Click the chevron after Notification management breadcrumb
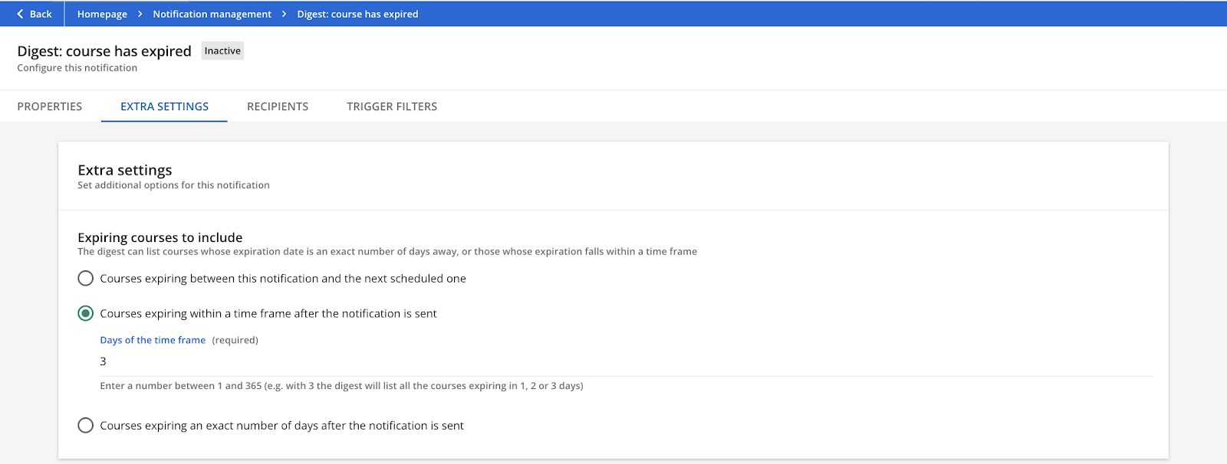The height and width of the screenshot is (464, 1227). tap(285, 14)
